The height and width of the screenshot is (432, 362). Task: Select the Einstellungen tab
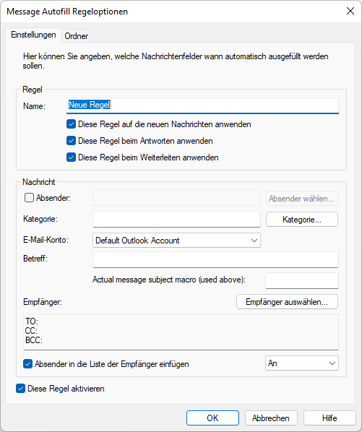[x=33, y=35]
